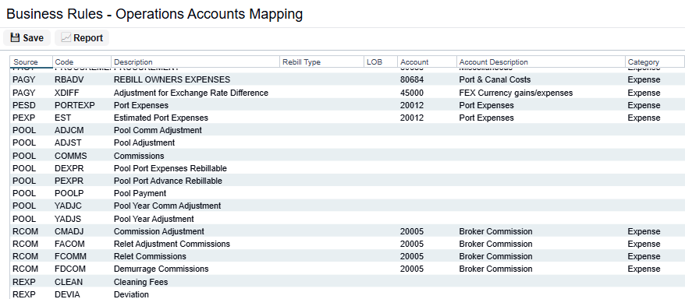Screen dimensions: 685x299
Task: Click Pool Year Comm Adjustment description
Action: [x=167, y=206]
